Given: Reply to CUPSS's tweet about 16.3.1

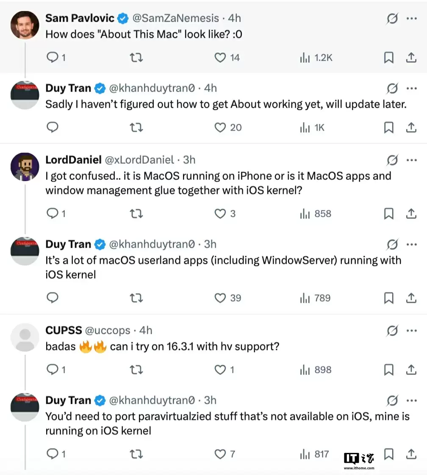Looking at the screenshot, I should coord(53,370).
